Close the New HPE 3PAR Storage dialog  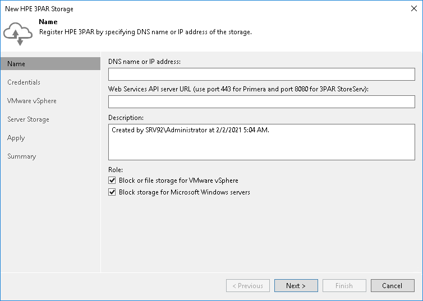pyautogui.click(x=413, y=9)
